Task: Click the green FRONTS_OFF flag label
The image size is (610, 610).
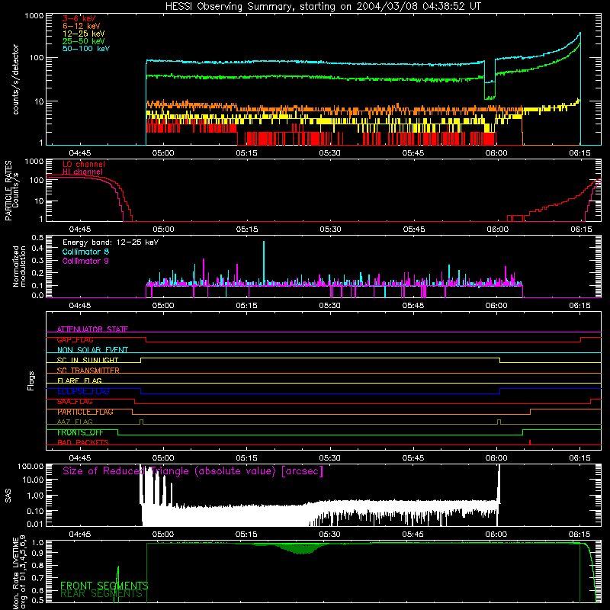Action: click(80, 432)
